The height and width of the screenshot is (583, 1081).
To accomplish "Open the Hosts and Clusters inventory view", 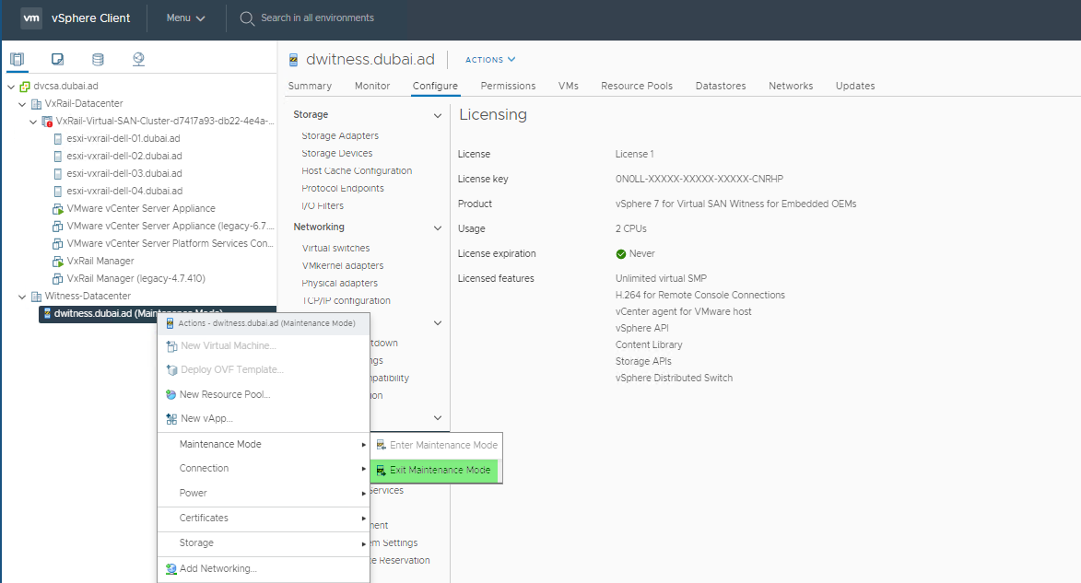I will click(x=18, y=59).
